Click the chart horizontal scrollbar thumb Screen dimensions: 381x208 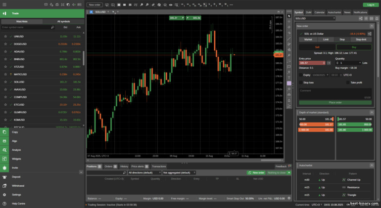(x=272, y=160)
